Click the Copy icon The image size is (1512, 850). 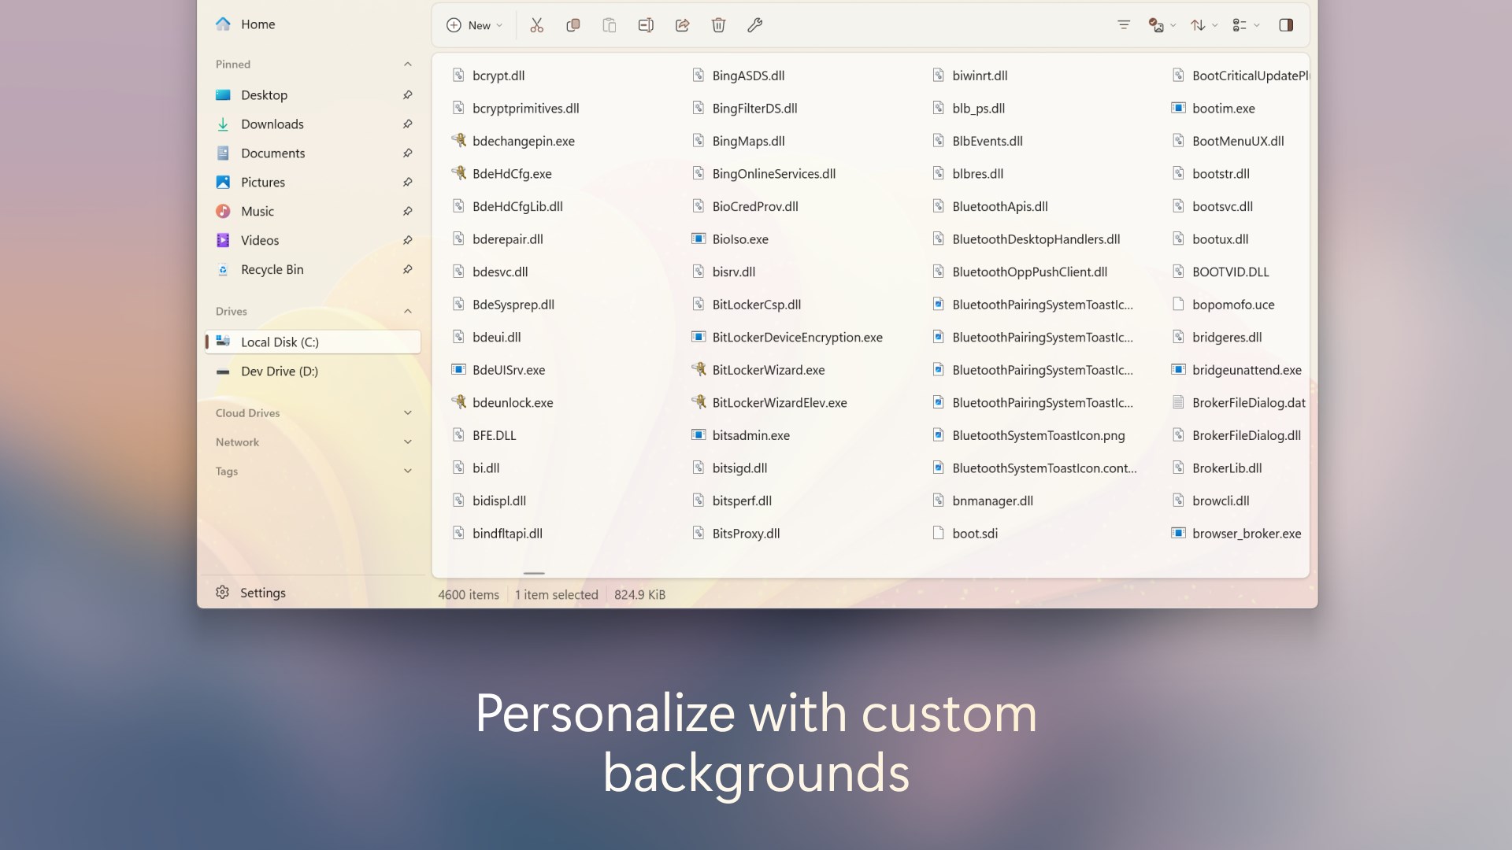pyautogui.click(x=573, y=24)
